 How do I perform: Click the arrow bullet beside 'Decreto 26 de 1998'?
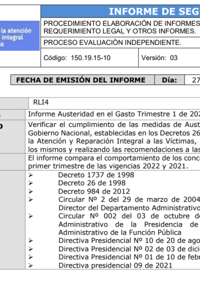click(30, 183)
